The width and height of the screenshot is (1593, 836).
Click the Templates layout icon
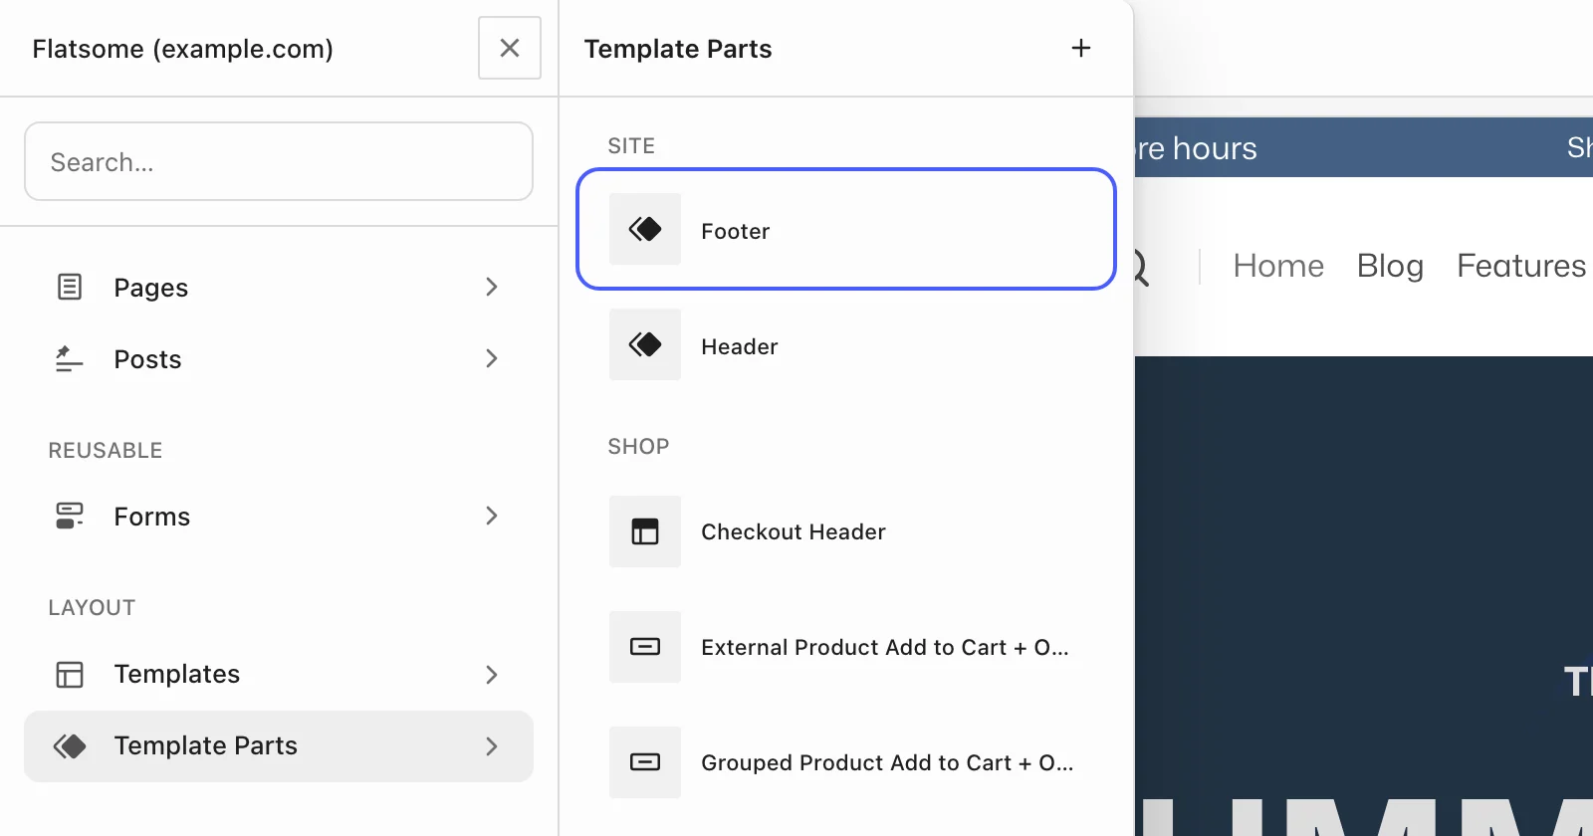(x=70, y=674)
